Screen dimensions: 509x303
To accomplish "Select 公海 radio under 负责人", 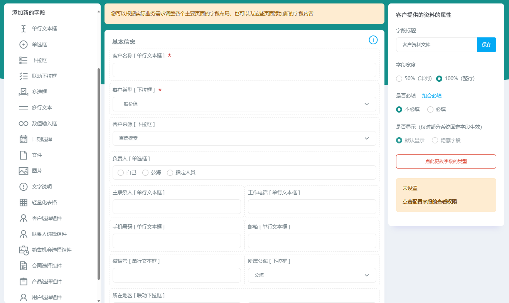I will click(x=145, y=173).
